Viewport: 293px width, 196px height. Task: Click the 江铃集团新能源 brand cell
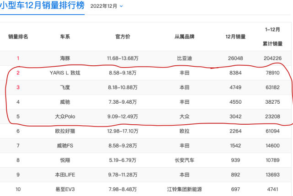tap(184, 189)
